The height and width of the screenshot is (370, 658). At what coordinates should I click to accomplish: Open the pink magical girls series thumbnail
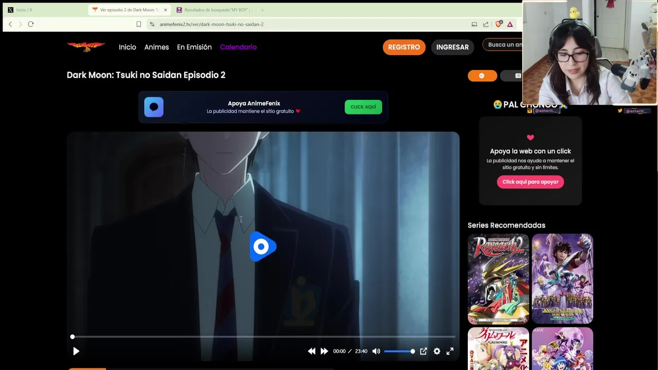point(562,349)
